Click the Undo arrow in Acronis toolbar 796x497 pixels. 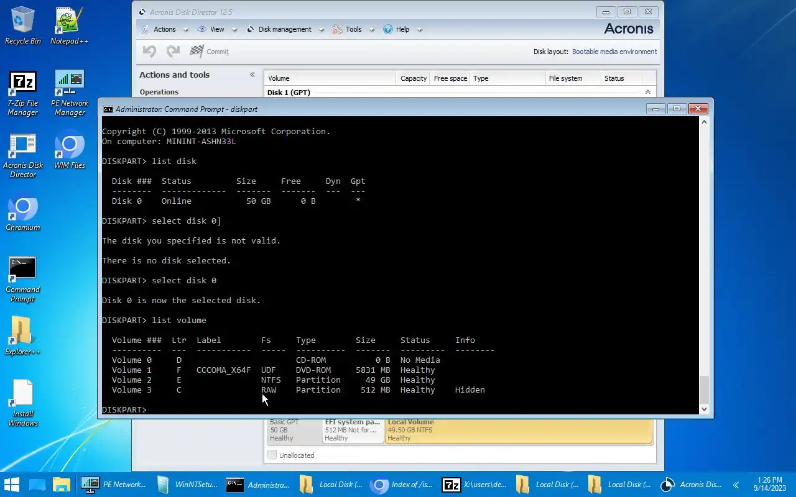tap(149, 52)
